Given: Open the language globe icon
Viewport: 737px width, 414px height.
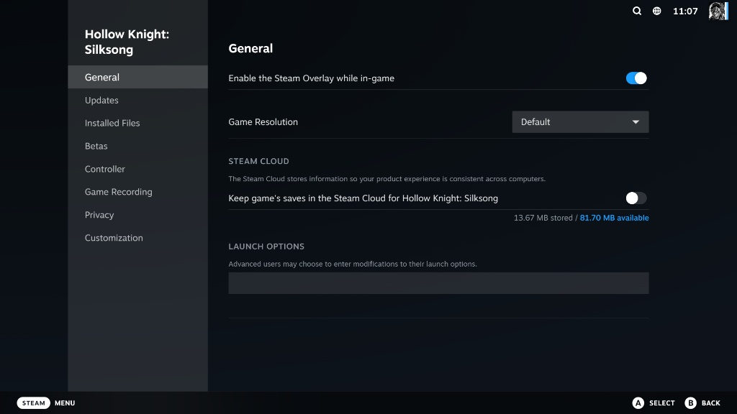Looking at the screenshot, I should [x=656, y=11].
